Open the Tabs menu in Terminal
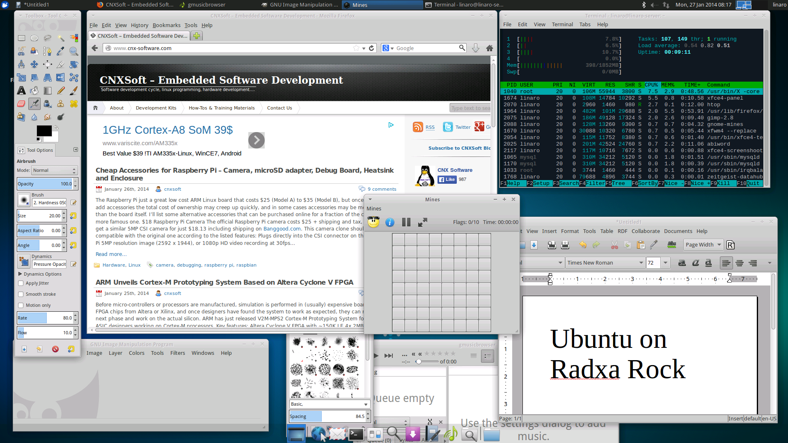Screen dimensions: 788x443 pos(585,25)
